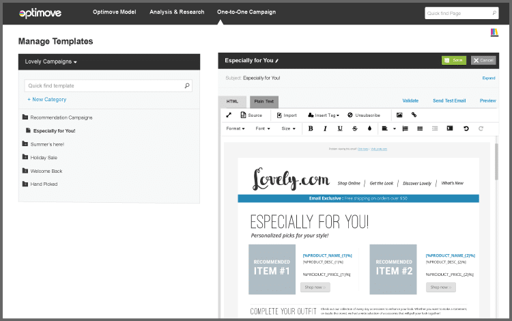Edit template name with pencil icon
Screen dimensions: 512x321
coord(277,61)
